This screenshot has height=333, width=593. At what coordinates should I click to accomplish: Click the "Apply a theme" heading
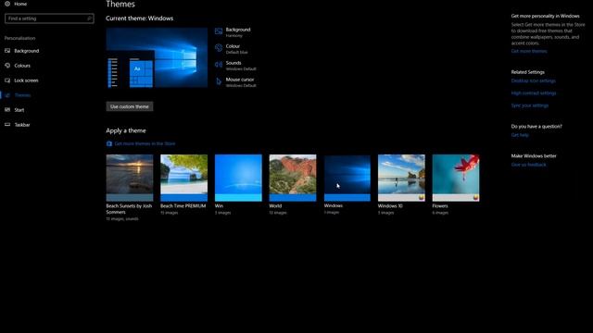[x=126, y=130]
